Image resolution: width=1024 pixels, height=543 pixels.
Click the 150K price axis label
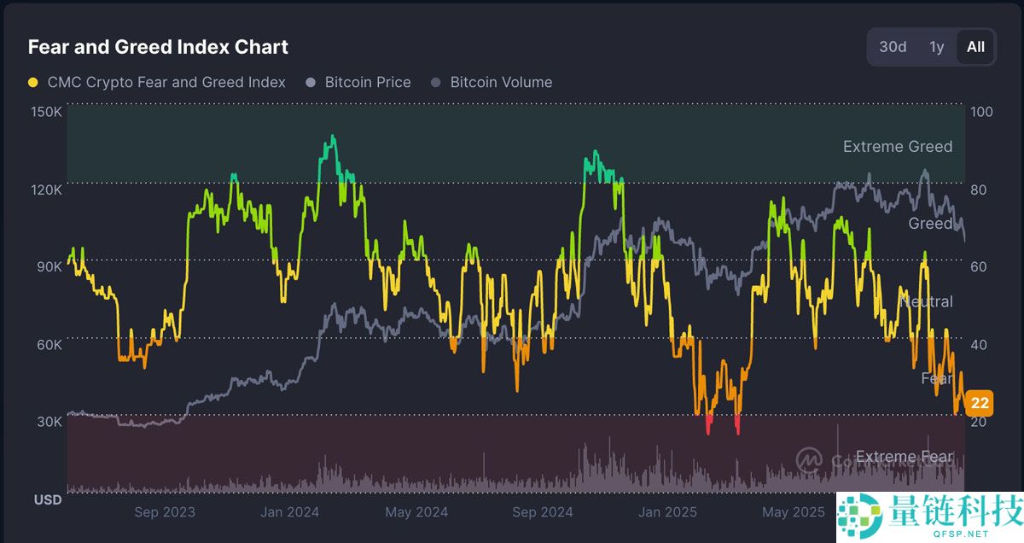pos(46,112)
